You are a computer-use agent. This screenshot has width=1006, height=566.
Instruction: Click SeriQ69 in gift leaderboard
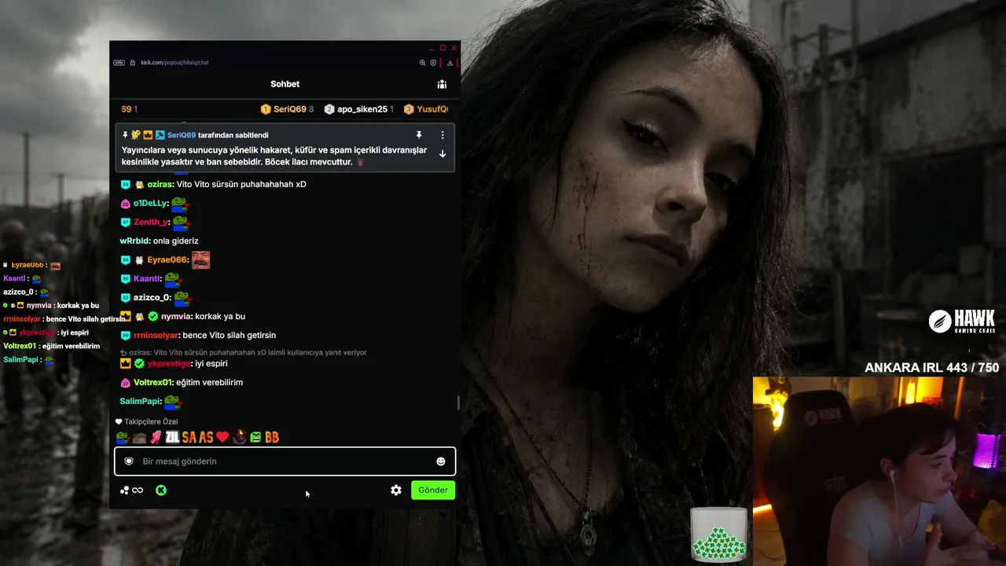(290, 109)
